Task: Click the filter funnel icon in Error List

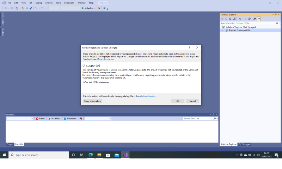Action: 81,119
